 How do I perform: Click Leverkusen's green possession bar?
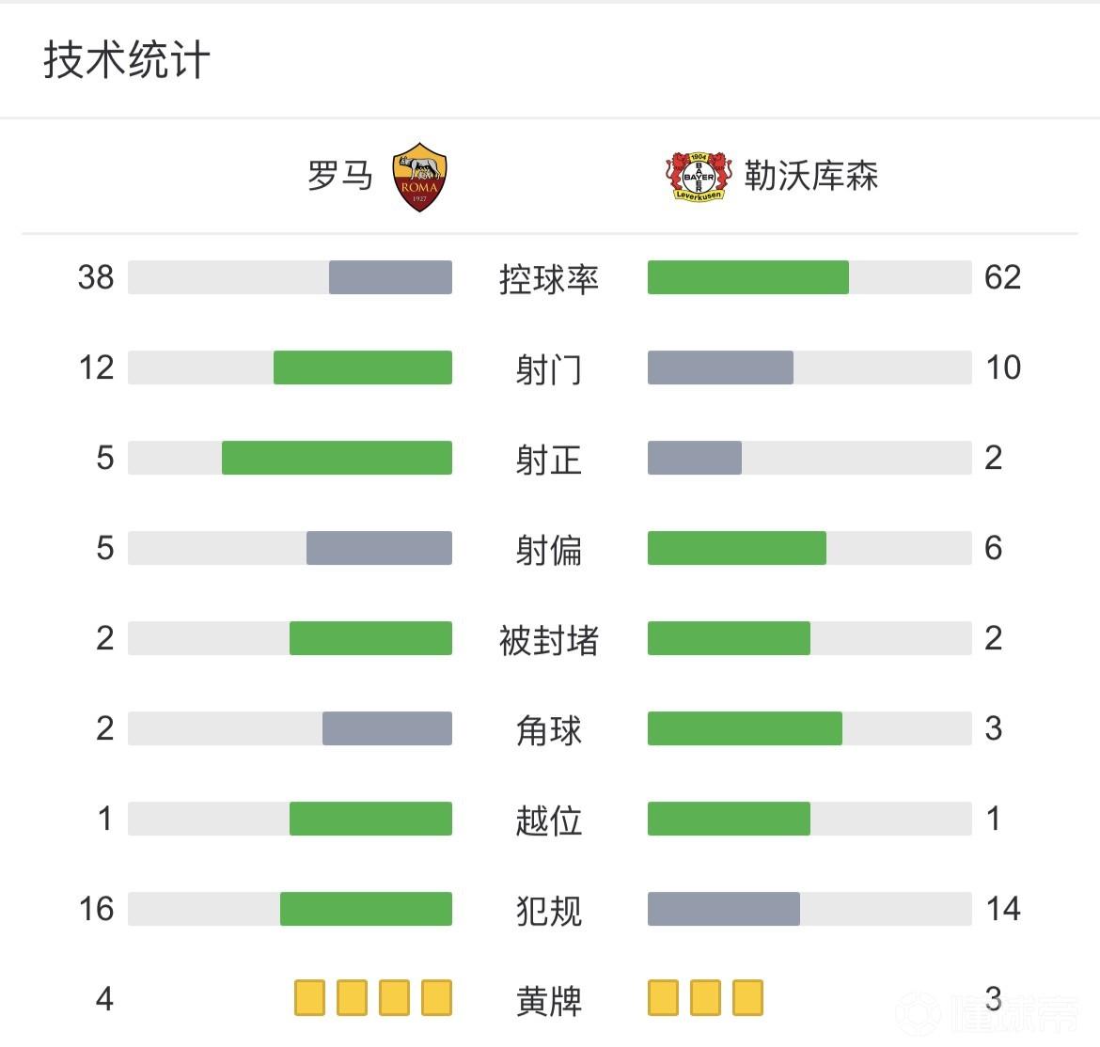tap(748, 277)
